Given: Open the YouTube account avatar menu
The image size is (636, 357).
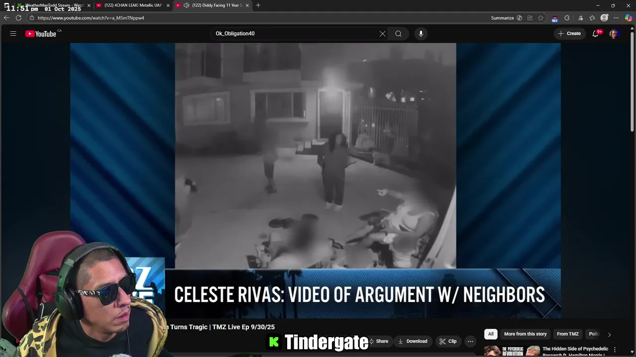Looking at the screenshot, I should tap(614, 34).
